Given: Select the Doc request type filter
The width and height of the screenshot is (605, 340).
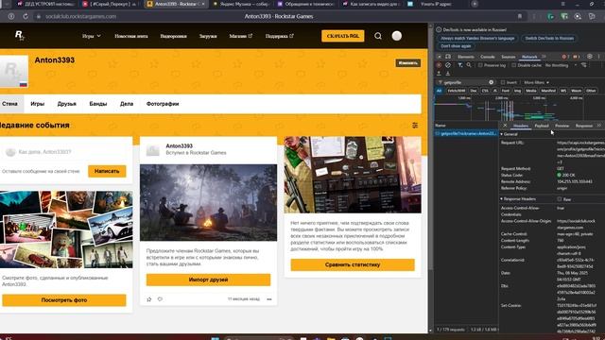Looking at the screenshot, I should 474,91.
